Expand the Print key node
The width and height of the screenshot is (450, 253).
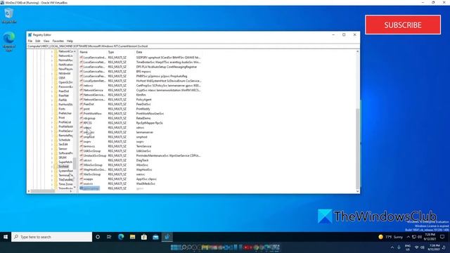52,117
